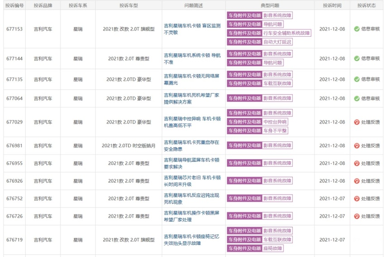Image resolution: width=386 pixels, height=257 pixels.
Task: Select complaint number 676926
Action: pos(14,181)
